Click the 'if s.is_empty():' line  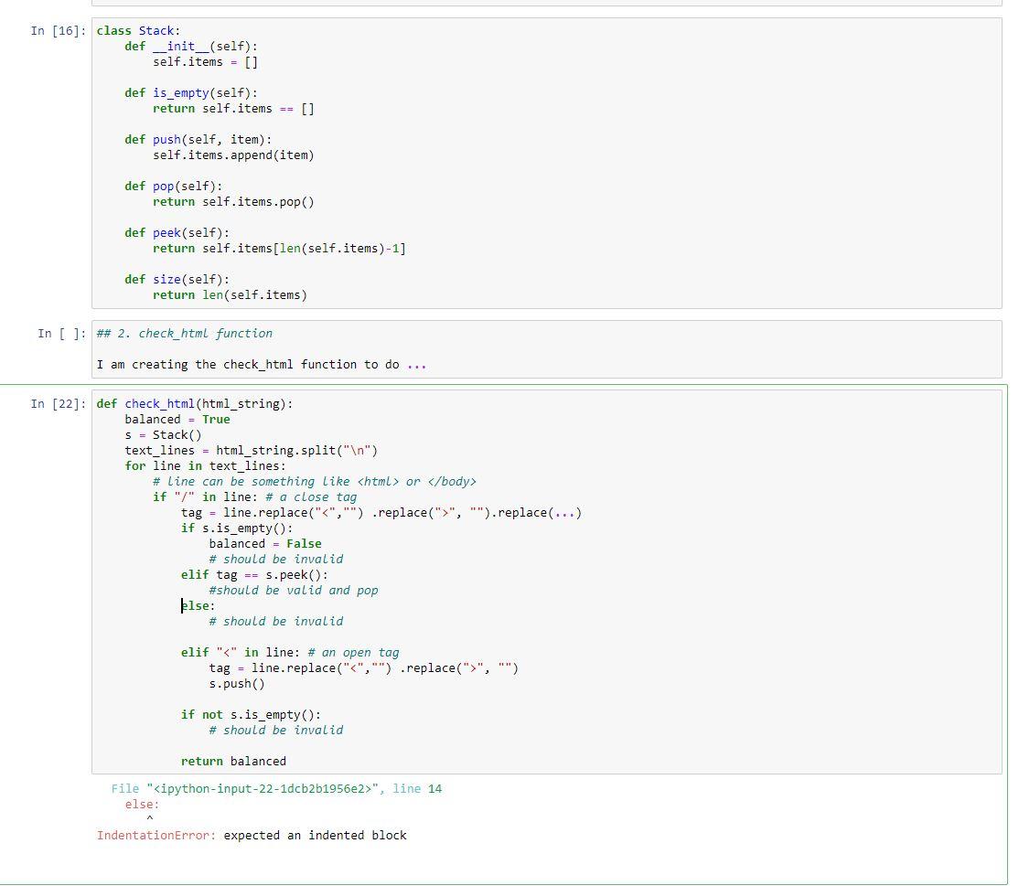point(237,528)
